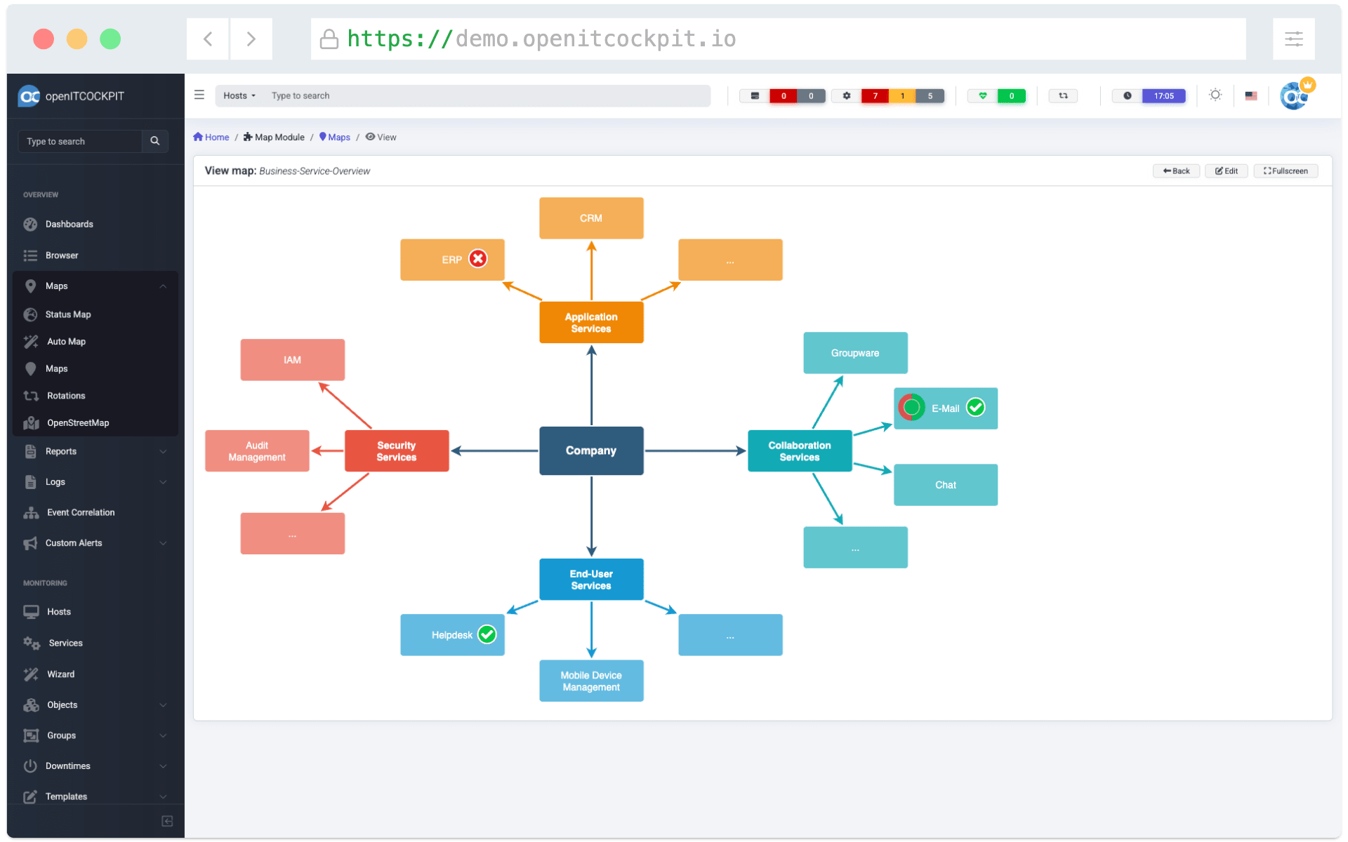Click the green heart health icon
The width and height of the screenshot is (1348, 842).
coord(983,96)
